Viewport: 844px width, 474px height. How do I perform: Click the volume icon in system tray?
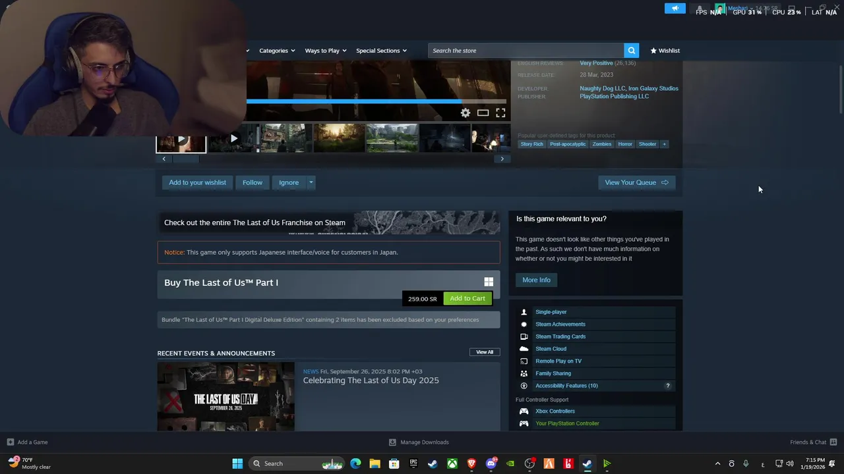tap(790, 463)
